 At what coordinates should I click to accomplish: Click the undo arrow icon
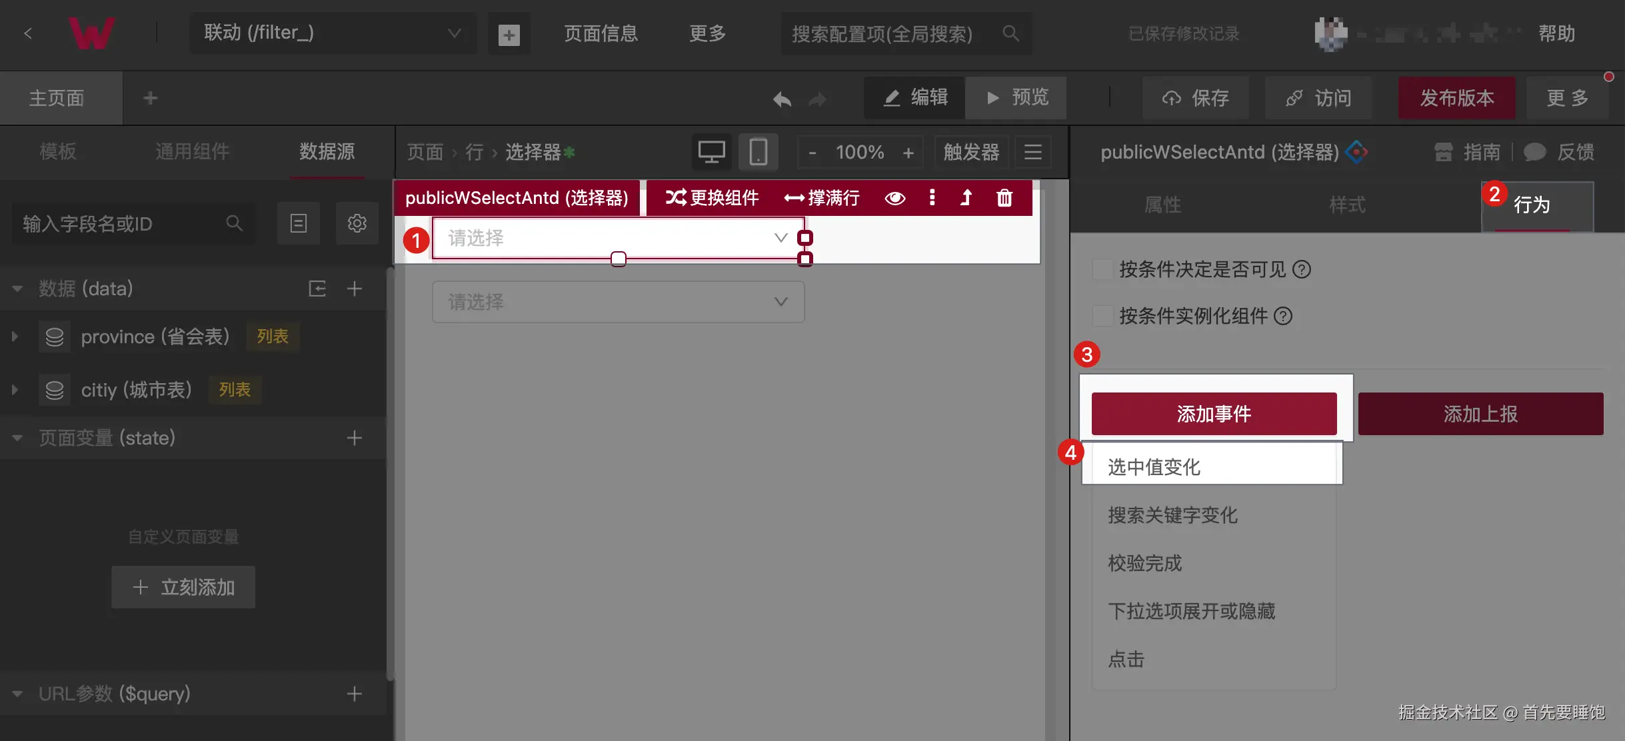click(782, 99)
